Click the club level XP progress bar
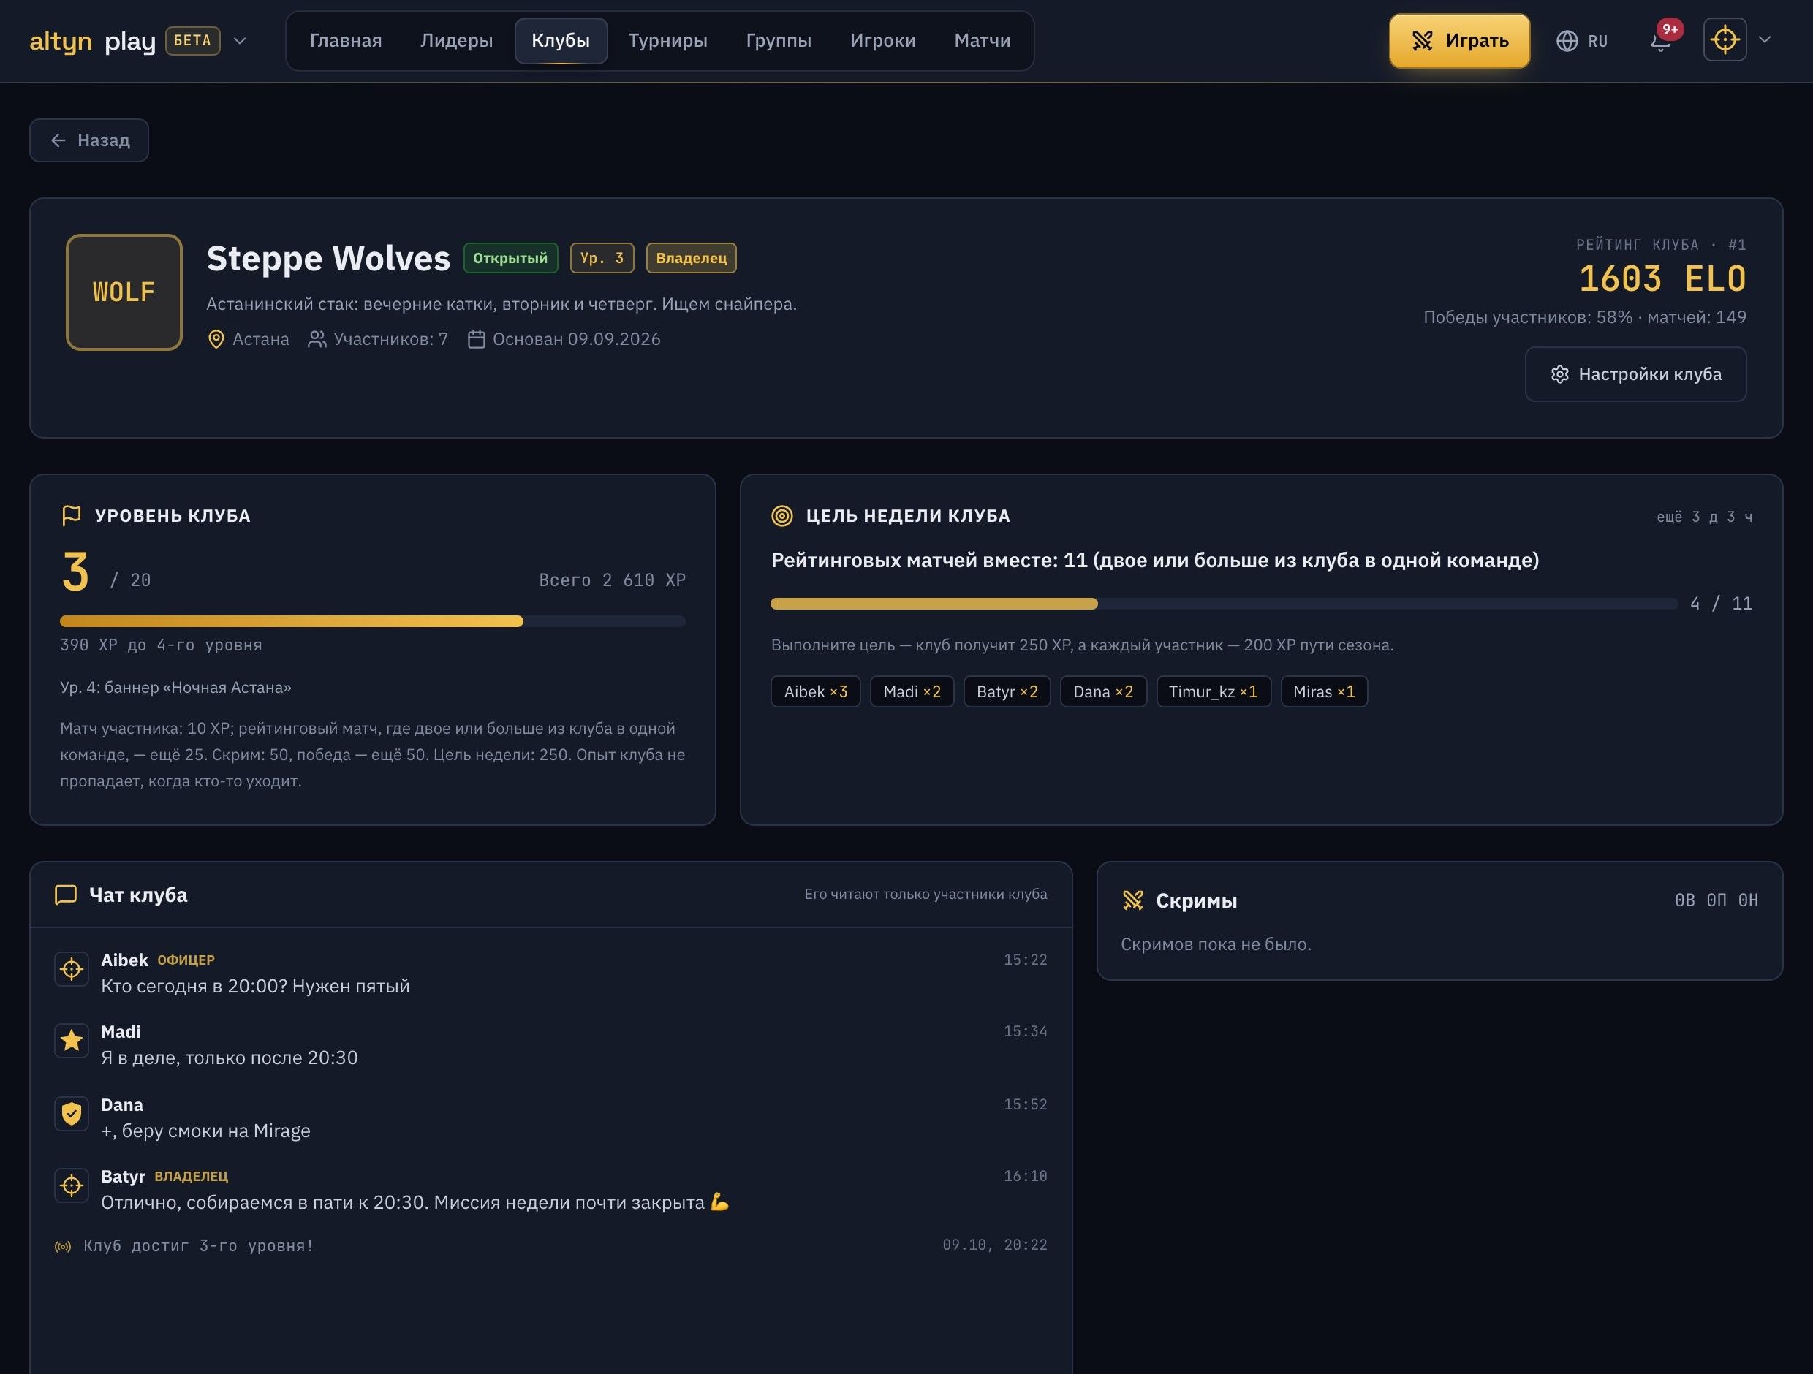This screenshot has width=1813, height=1374. coord(372,621)
